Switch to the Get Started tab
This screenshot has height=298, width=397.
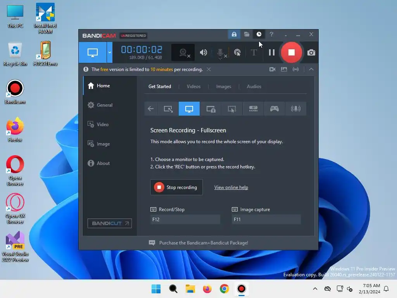click(159, 87)
